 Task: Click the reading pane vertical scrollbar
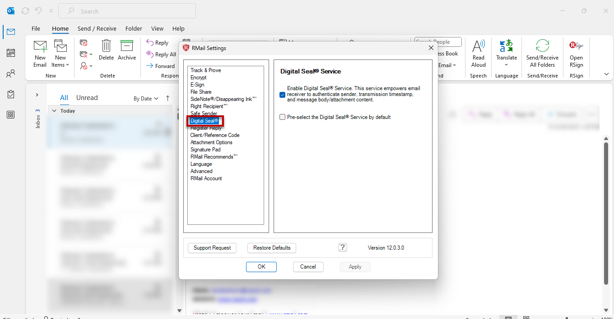[x=606, y=213]
